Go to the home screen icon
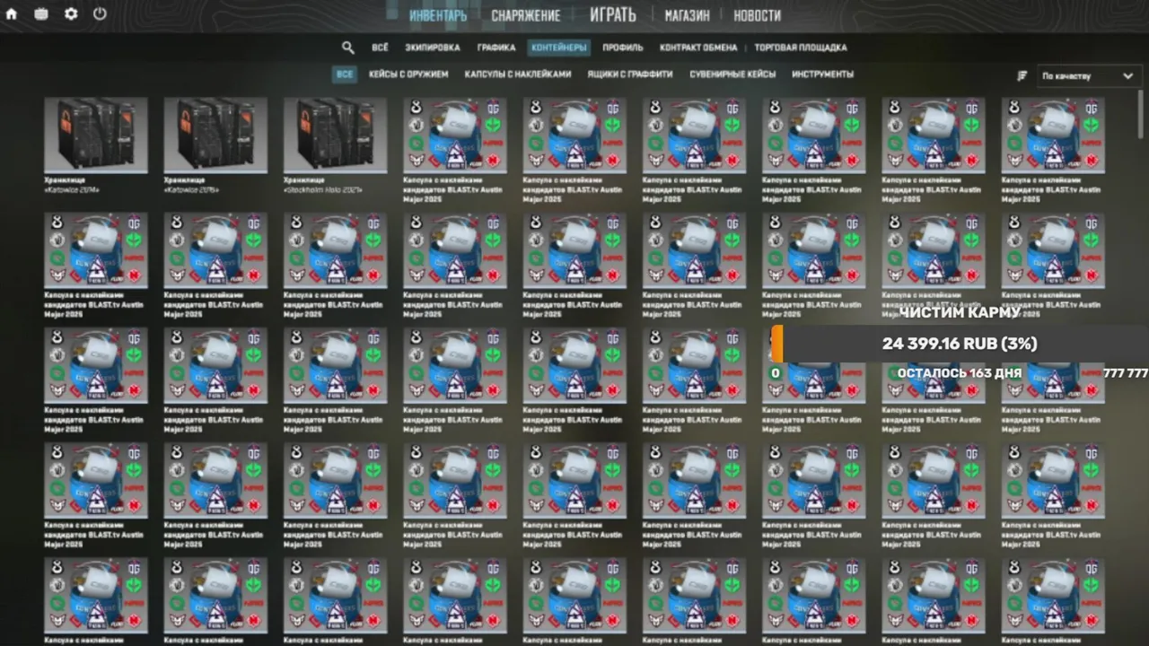Viewport: 1149px width, 646px height. (12, 14)
